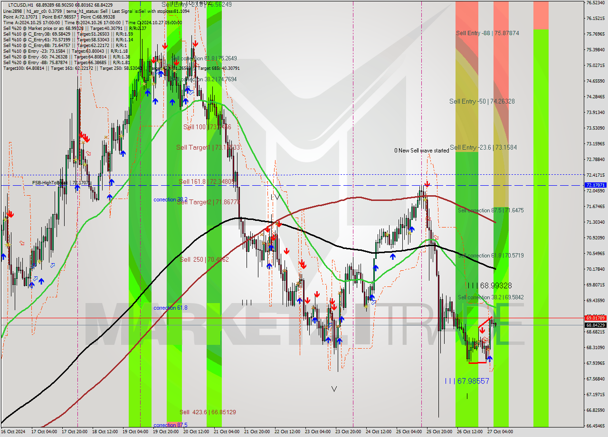This screenshot has width=608, height=437.
Task: Click the 75.02070 value on price axis
Action: click(595, 65)
